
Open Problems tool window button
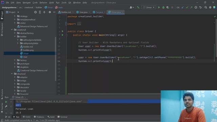tap(39, 117)
